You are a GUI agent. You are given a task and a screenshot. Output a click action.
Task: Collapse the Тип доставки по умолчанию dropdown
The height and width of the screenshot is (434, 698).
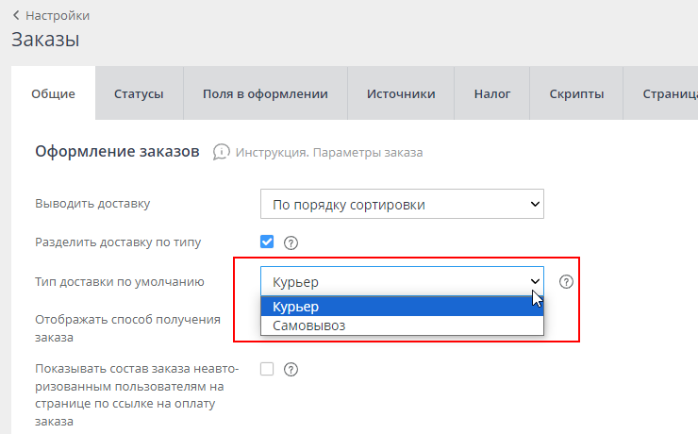tap(402, 281)
